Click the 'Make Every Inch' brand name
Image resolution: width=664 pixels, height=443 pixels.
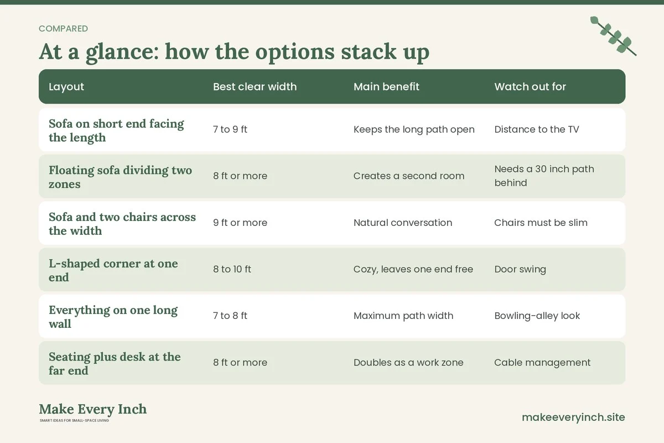pos(92,409)
